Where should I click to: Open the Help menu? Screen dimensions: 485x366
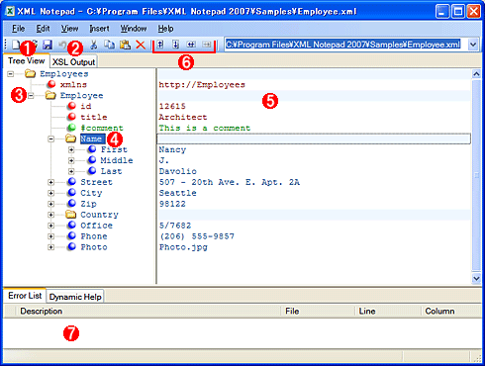[x=165, y=29]
